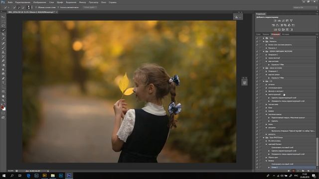The image size is (319, 179).
Task: Select the History Brush tool
Action: pos(3,56)
